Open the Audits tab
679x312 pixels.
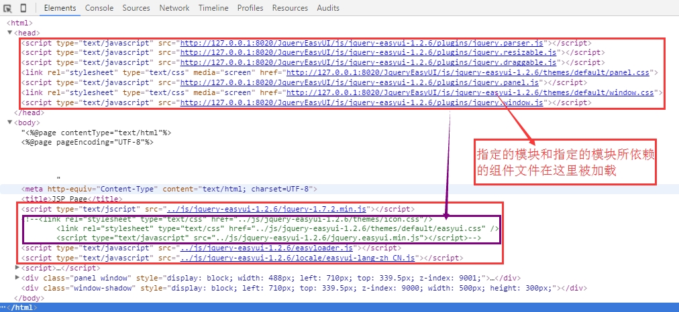(x=328, y=8)
